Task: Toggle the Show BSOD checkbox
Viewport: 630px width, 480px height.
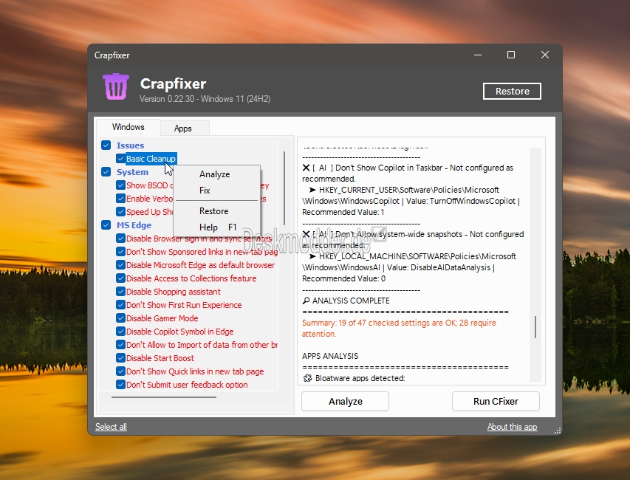Action: (120, 185)
